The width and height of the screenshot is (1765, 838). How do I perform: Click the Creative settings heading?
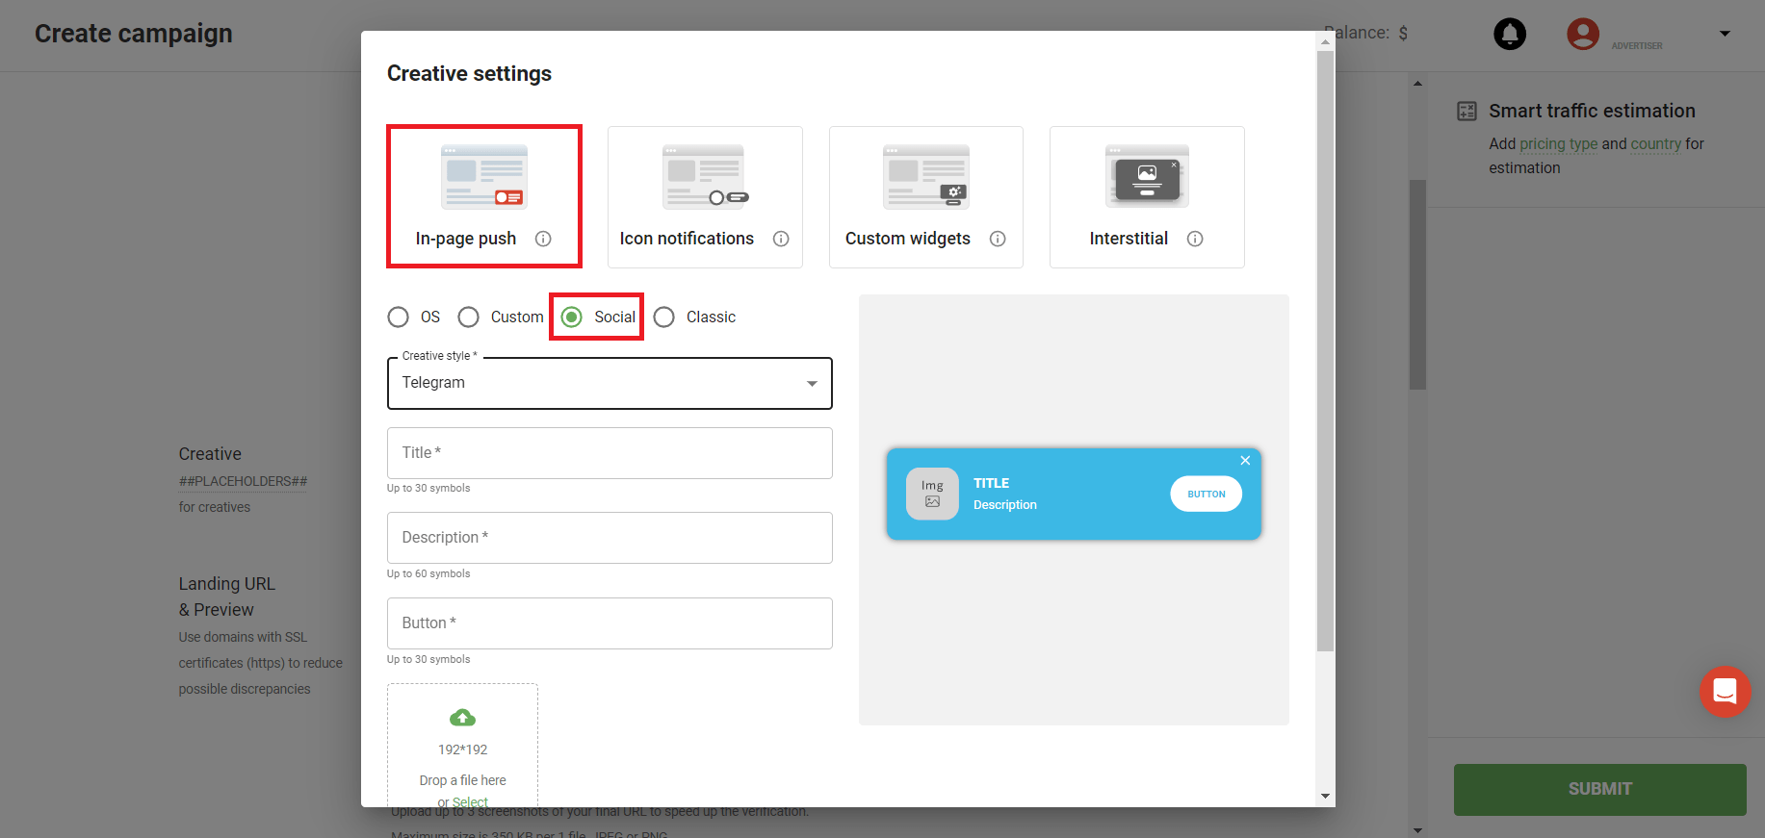pyautogui.click(x=469, y=74)
